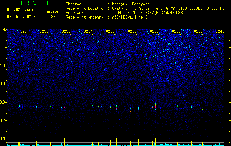Viewport: 231px width, 146px height.
Task: Select the file name 05070230.png
Action: [x=20, y=9]
